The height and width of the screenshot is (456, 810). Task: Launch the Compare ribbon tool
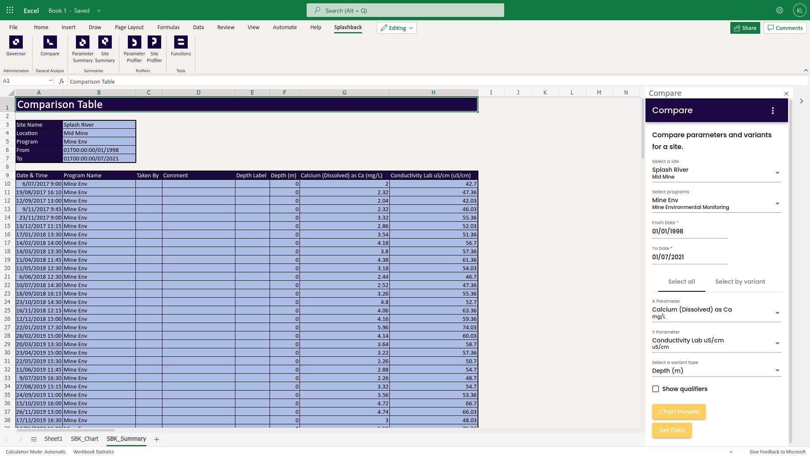[x=50, y=46]
